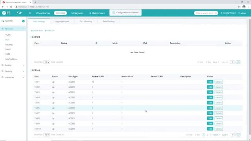This screenshot has width=251, height=141.
Task: Open MAC Address in the sidebar
Action: (11, 59)
